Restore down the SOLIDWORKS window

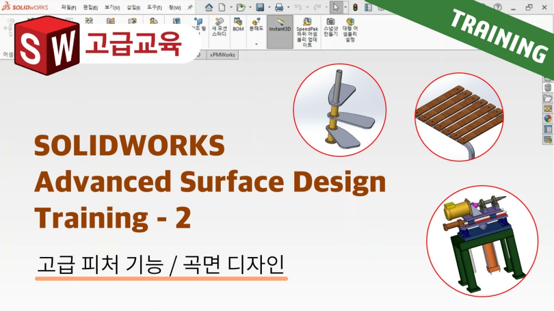[x=529, y=7]
